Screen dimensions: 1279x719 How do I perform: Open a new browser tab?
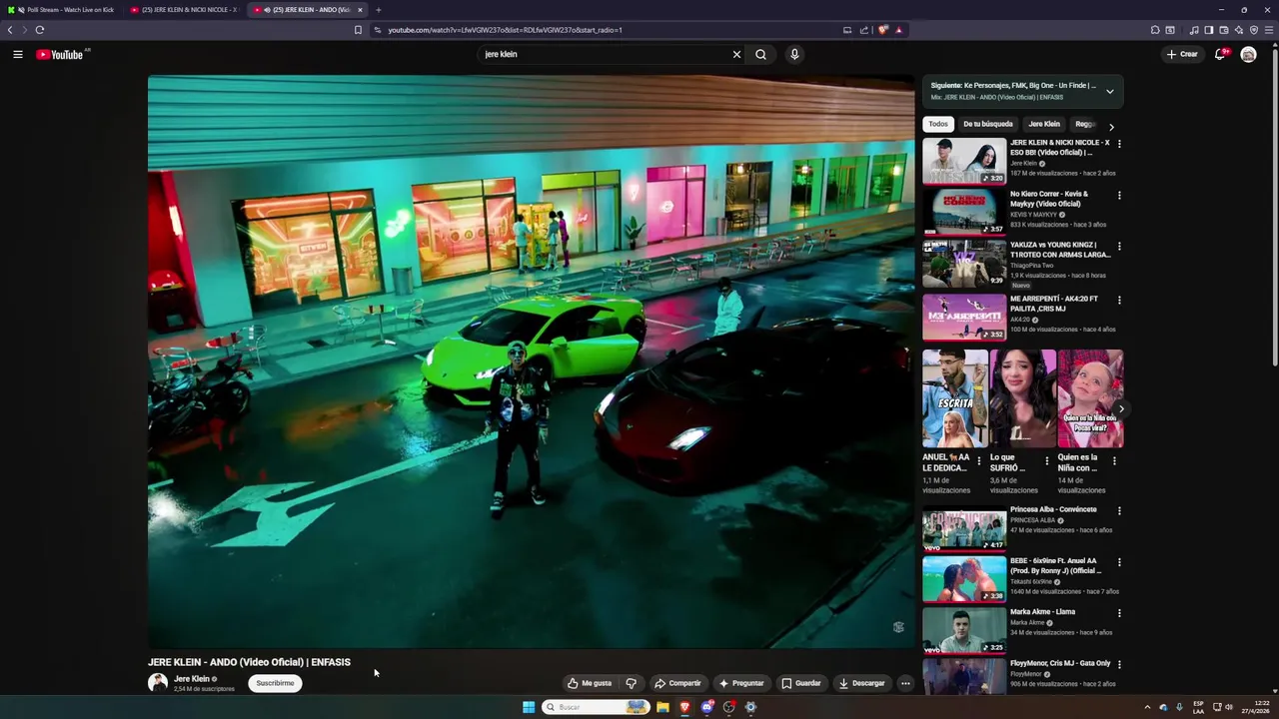point(378,10)
